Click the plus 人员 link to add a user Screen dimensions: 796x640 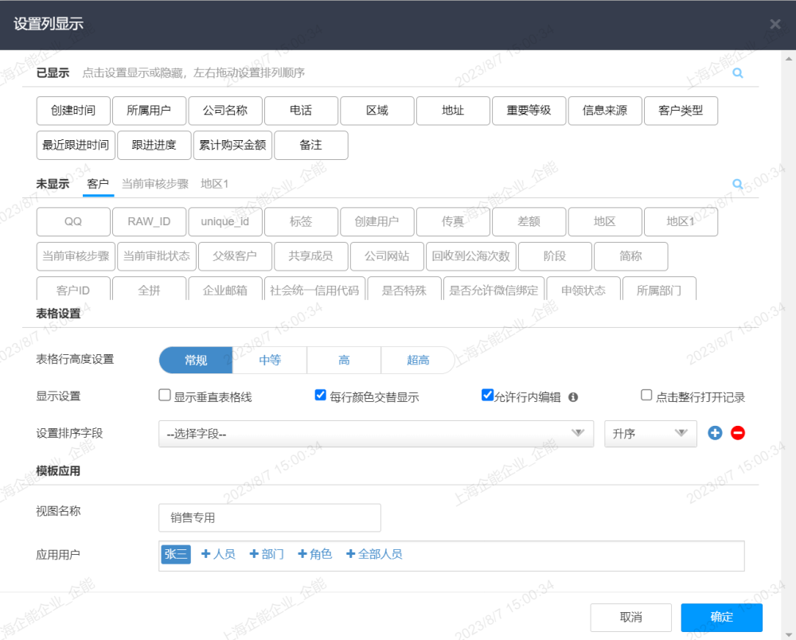pyautogui.click(x=218, y=554)
